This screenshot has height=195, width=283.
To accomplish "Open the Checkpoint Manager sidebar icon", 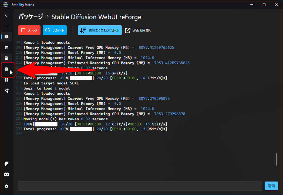I will click(x=7, y=58).
